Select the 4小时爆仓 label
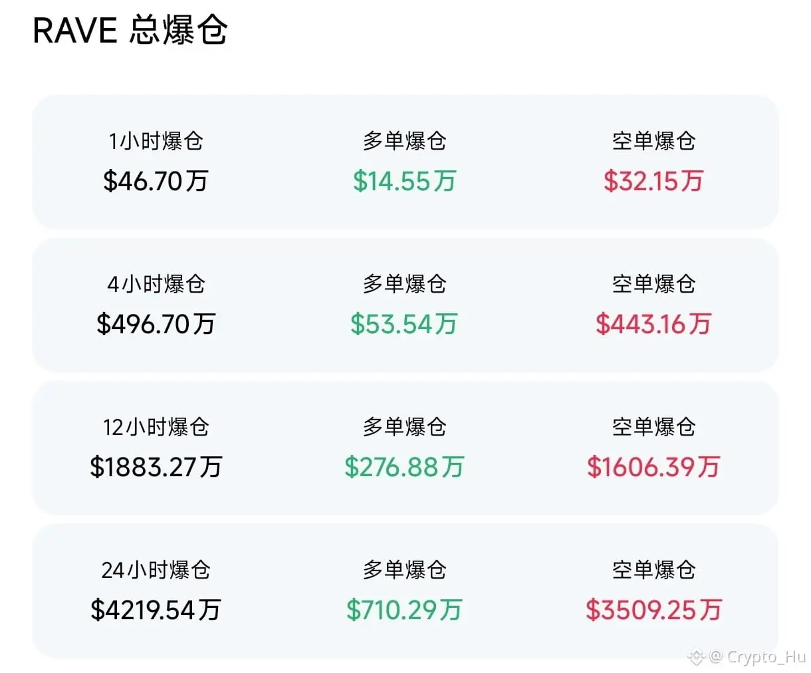This screenshot has height=673, width=811. coord(156,284)
